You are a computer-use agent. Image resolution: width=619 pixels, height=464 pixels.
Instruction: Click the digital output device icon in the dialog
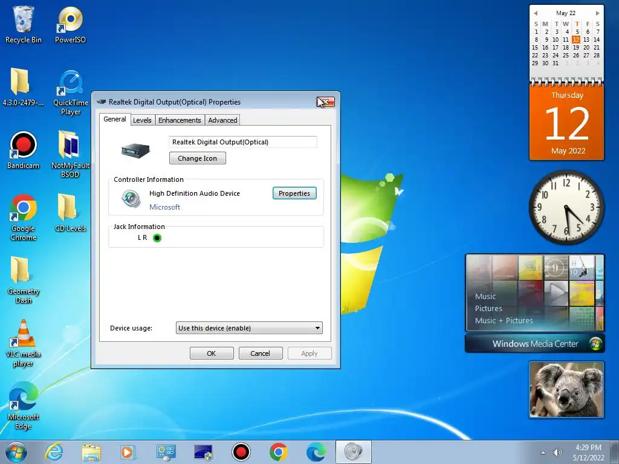135,150
